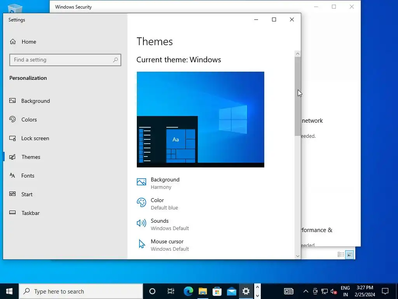Close the Windows Security window

click(x=351, y=7)
